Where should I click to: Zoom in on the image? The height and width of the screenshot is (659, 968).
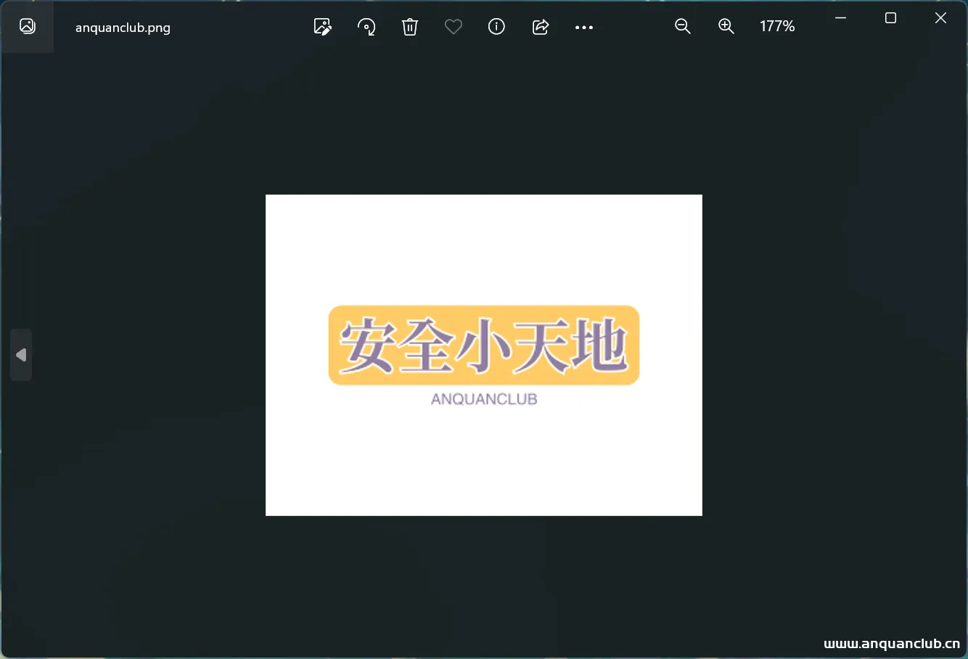pos(726,26)
